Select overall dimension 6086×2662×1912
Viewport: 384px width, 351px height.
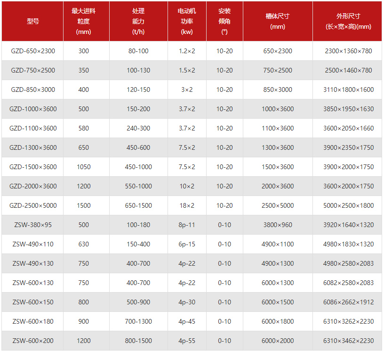click(348, 302)
